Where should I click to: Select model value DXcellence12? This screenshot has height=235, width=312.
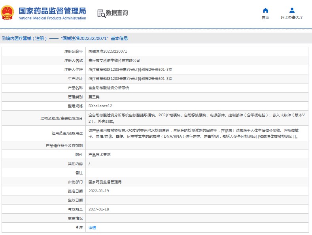(100, 106)
